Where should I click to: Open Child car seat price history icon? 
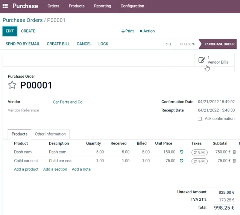tap(182, 161)
